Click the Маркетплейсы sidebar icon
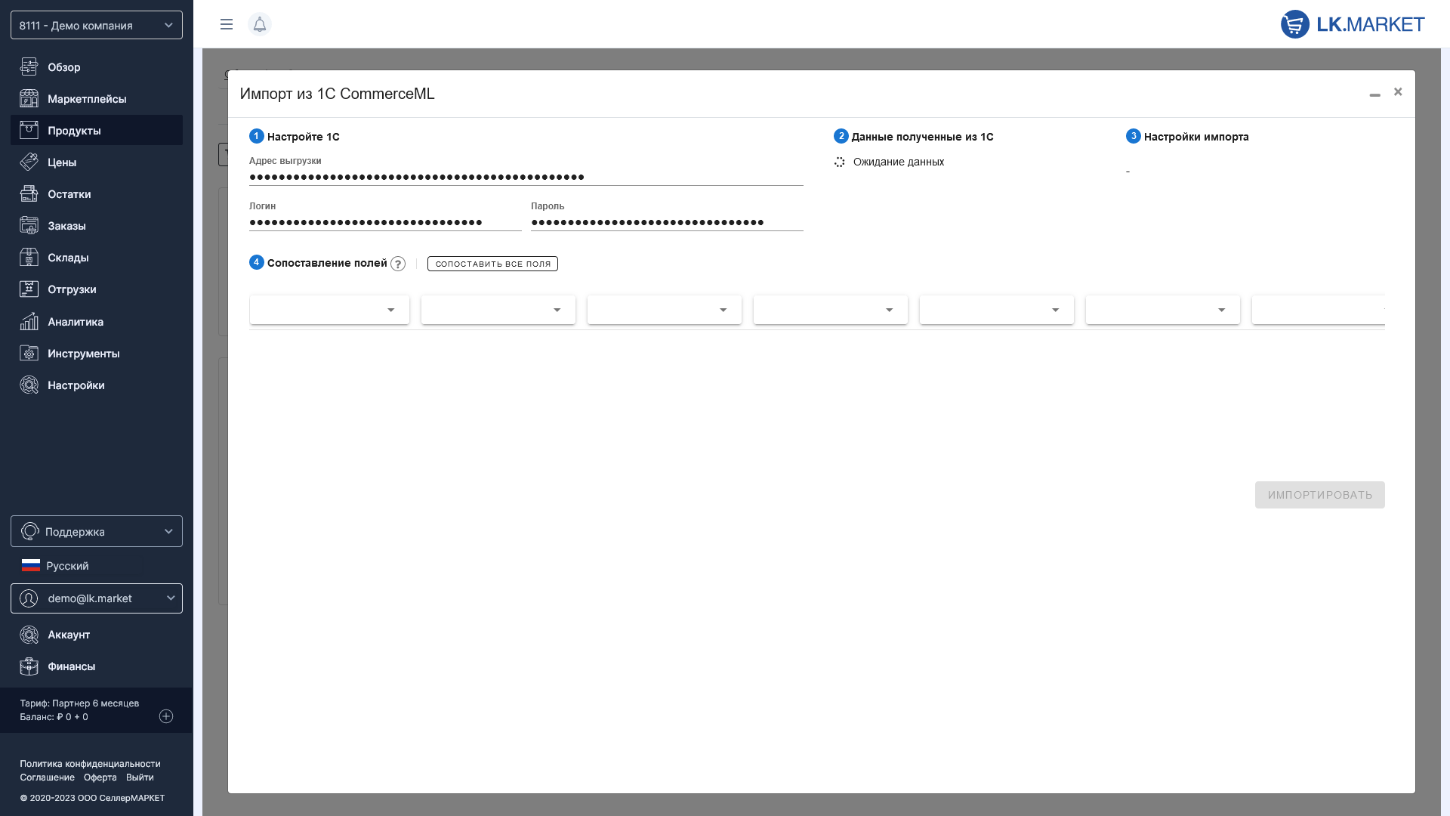This screenshot has width=1450, height=816. coord(29,99)
